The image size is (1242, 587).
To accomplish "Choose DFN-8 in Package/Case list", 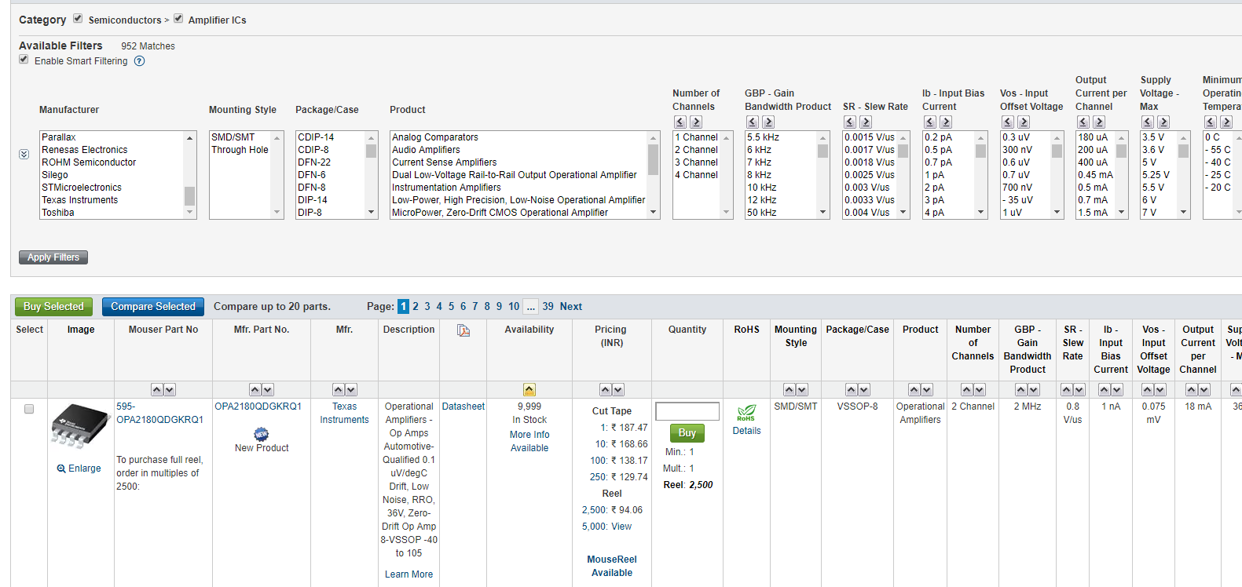I will (x=312, y=188).
